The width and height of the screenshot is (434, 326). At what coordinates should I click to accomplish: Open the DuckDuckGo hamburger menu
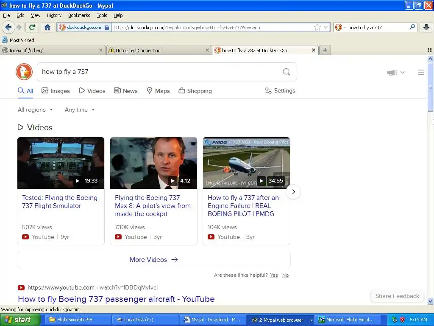421,72
